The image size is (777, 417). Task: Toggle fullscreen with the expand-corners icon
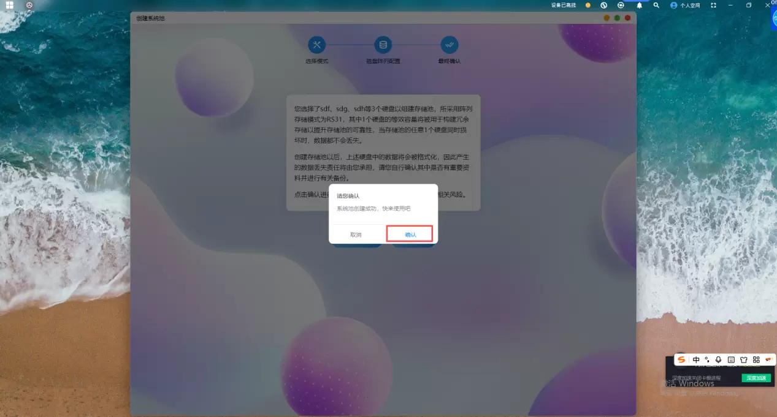pyautogui.click(x=713, y=5)
